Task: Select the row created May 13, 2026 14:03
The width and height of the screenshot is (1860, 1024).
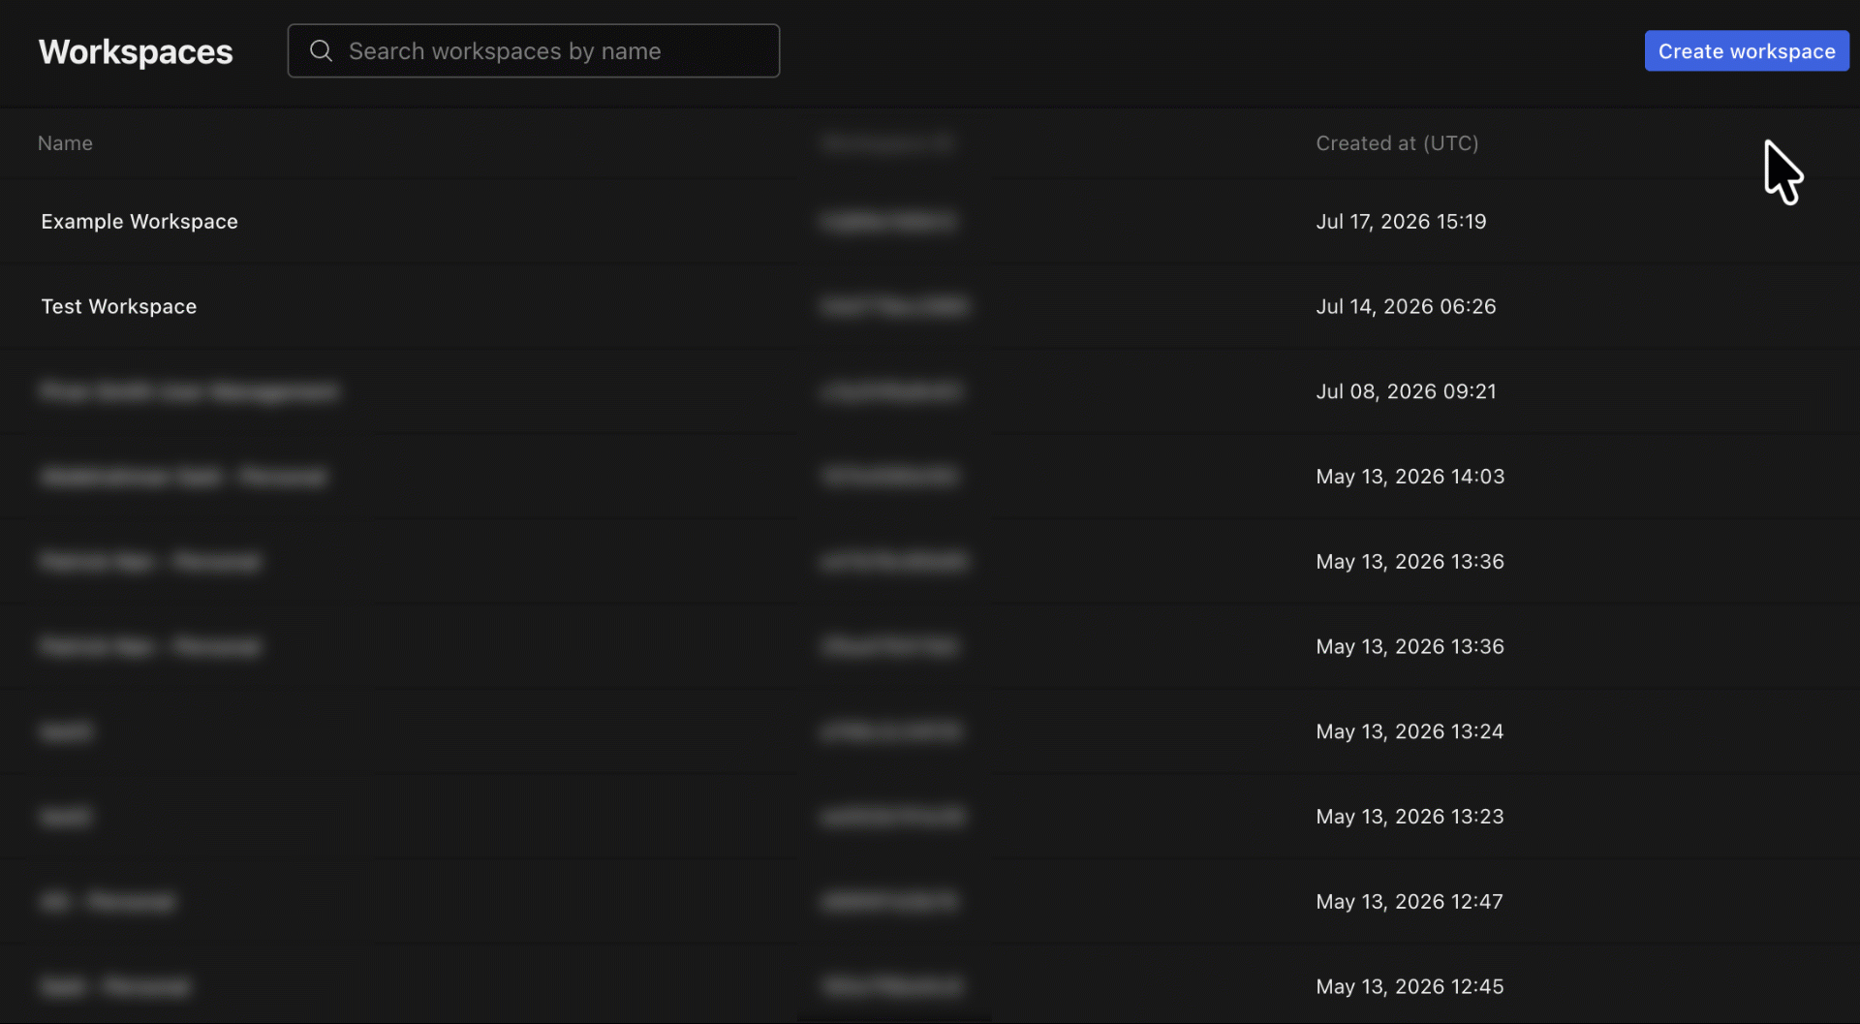Action: [x=930, y=477]
